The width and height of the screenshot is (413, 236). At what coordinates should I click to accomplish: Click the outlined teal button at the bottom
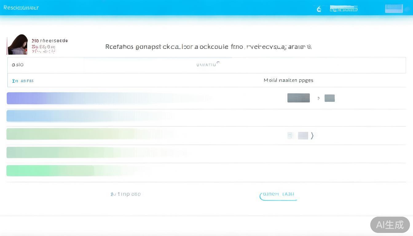[278, 195]
